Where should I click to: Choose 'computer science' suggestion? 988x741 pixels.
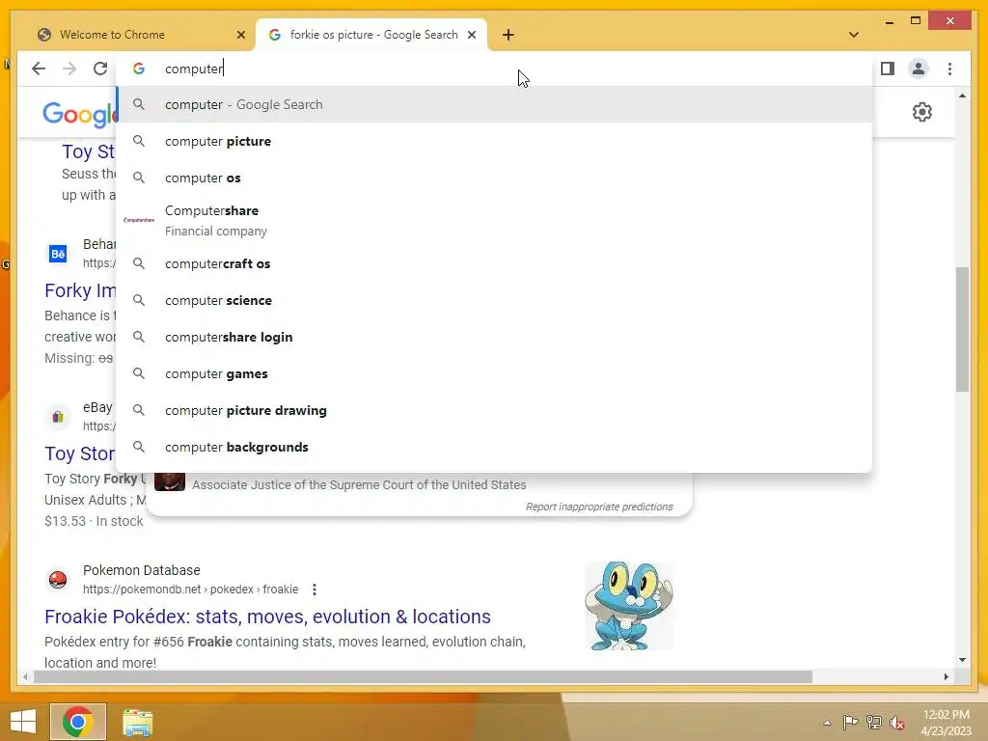click(x=495, y=300)
